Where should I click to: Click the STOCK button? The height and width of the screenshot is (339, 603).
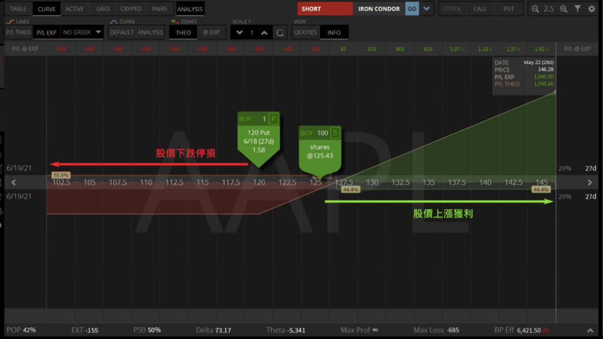(x=452, y=9)
